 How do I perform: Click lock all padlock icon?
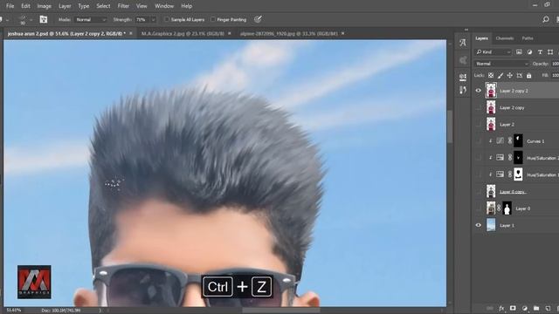tap(529, 76)
